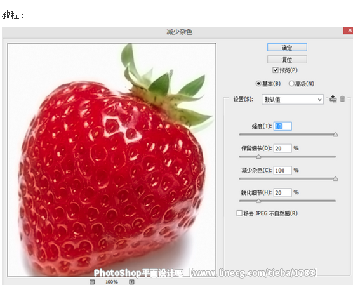This screenshot has height=285, width=353.
Task: Save preset with the save-settings icon
Action: coord(333,99)
